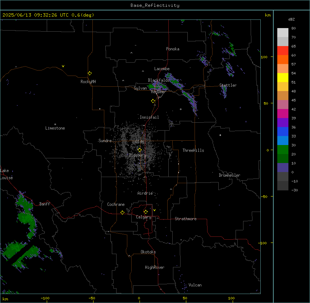Screen dimensions: 310x303
Task: Click the km unit label at top right
Action: point(268,15)
